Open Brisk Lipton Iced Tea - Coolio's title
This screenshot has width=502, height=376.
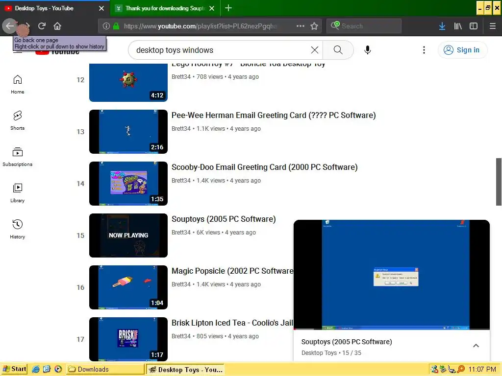click(x=232, y=323)
